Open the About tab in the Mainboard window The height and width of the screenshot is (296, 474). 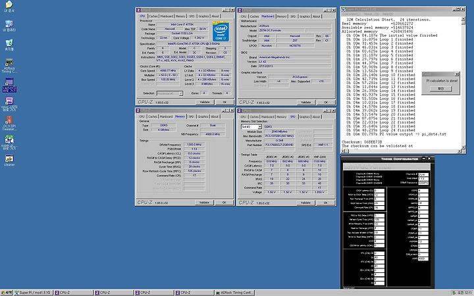pos(316,16)
